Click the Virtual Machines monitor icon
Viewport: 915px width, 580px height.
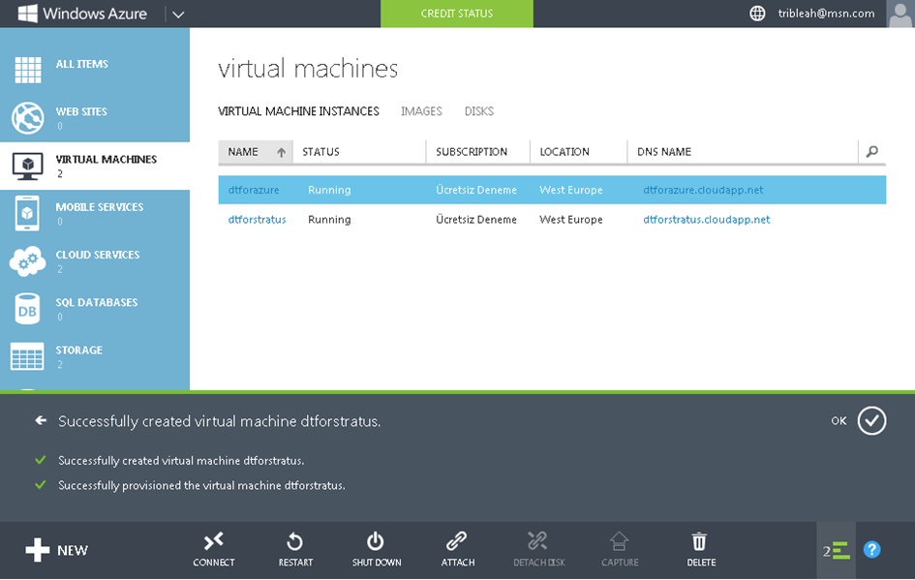tap(27, 167)
